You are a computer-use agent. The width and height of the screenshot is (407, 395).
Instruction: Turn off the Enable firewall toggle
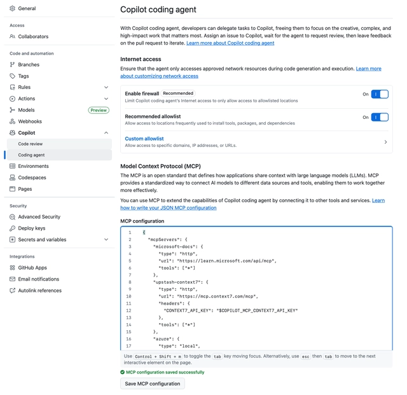(x=379, y=94)
